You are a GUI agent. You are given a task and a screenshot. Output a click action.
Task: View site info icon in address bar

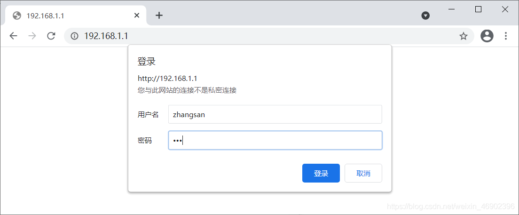(x=75, y=36)
